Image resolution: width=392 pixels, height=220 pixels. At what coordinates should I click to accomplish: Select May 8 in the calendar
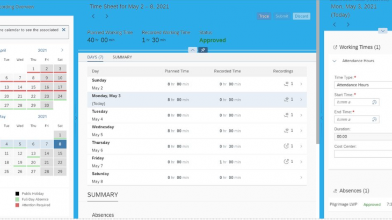pos(60,144)
